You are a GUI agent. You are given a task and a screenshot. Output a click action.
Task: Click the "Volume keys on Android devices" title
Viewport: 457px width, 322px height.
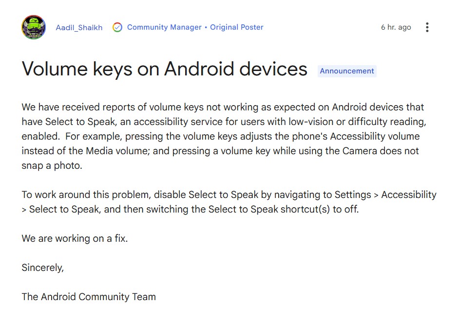point(165,69)
